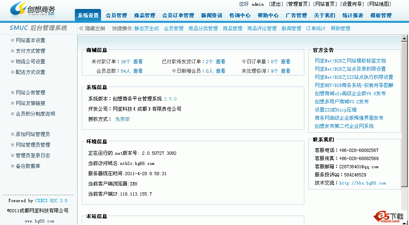
Task: Open 会员积分制度说明 in the sidebar
Action: pyautogui.click(x=36, y=114)
